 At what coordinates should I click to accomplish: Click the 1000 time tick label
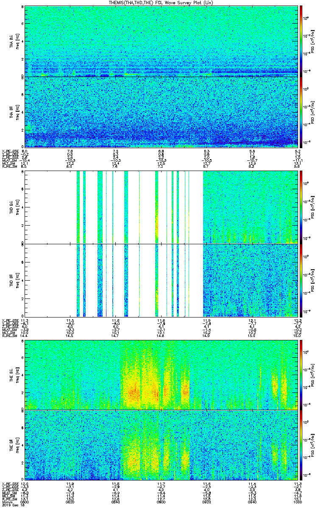pyautogui.click(x=297, y=502)
